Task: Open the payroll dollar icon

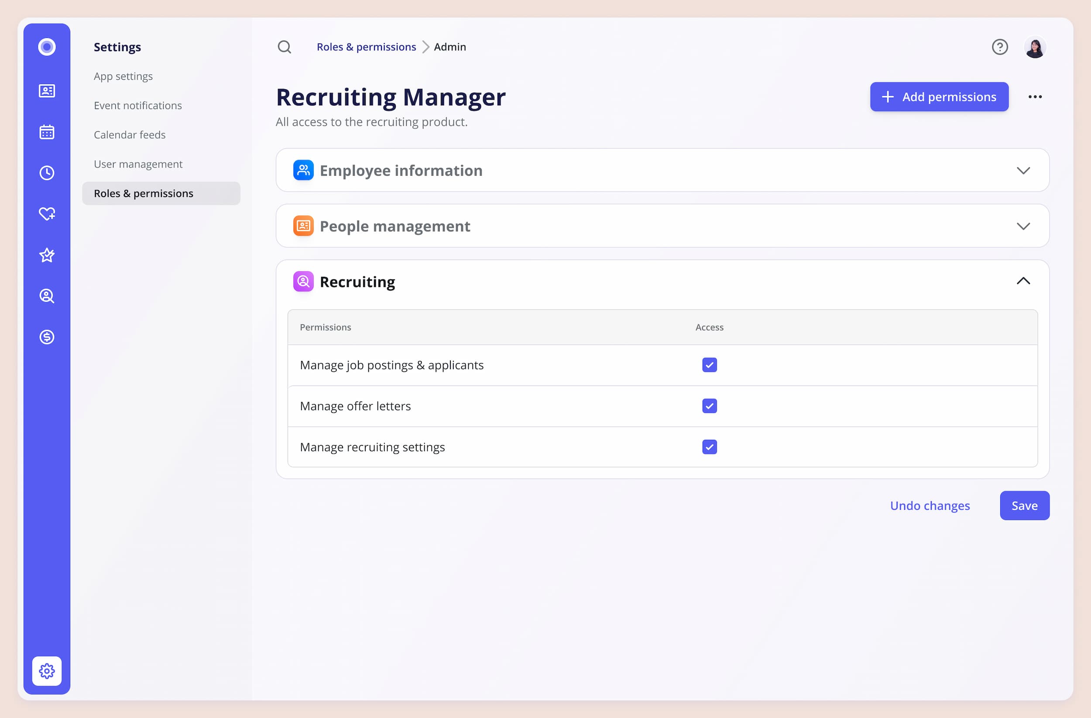Action: click(47, 337)
